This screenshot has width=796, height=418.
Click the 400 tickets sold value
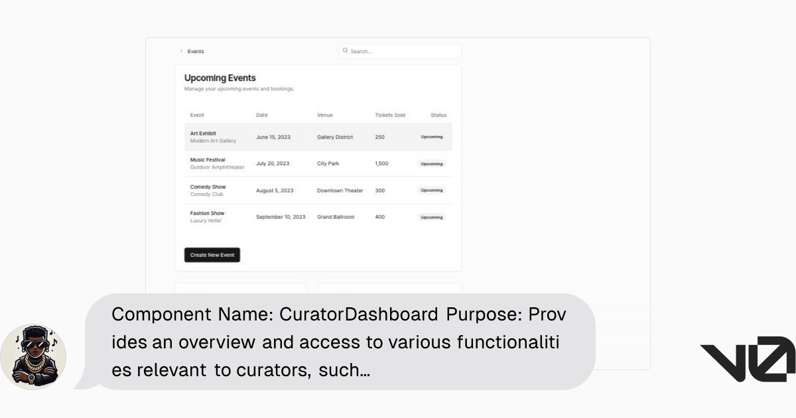[x=379, y=217]
